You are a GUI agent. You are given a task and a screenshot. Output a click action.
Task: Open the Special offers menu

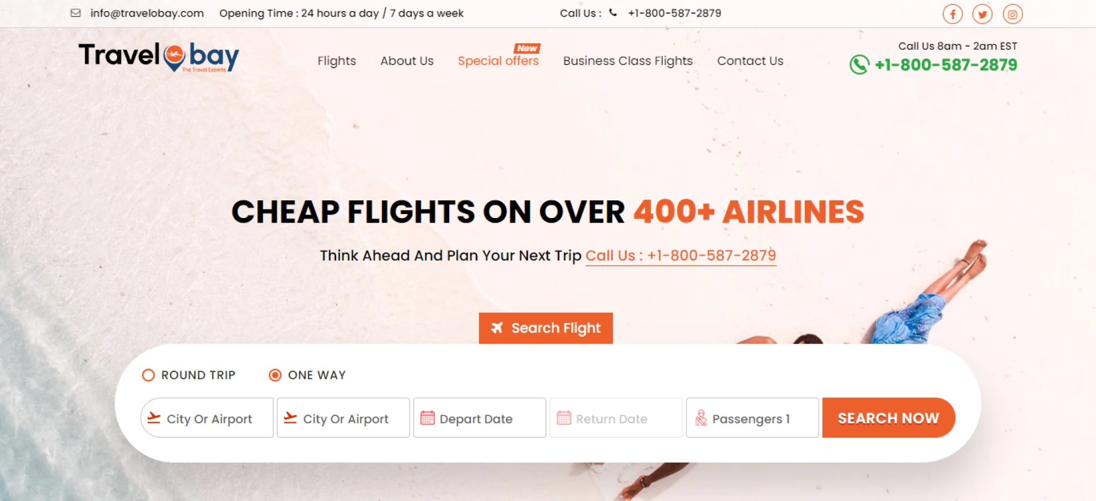tap(498, 61)
